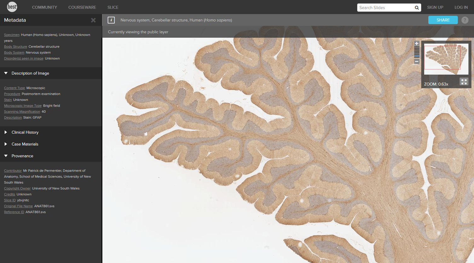Zoom out with the minus button

(x=417, y=61)
